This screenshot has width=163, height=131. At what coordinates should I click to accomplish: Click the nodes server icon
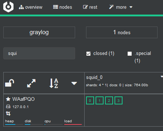coord(55,7)
